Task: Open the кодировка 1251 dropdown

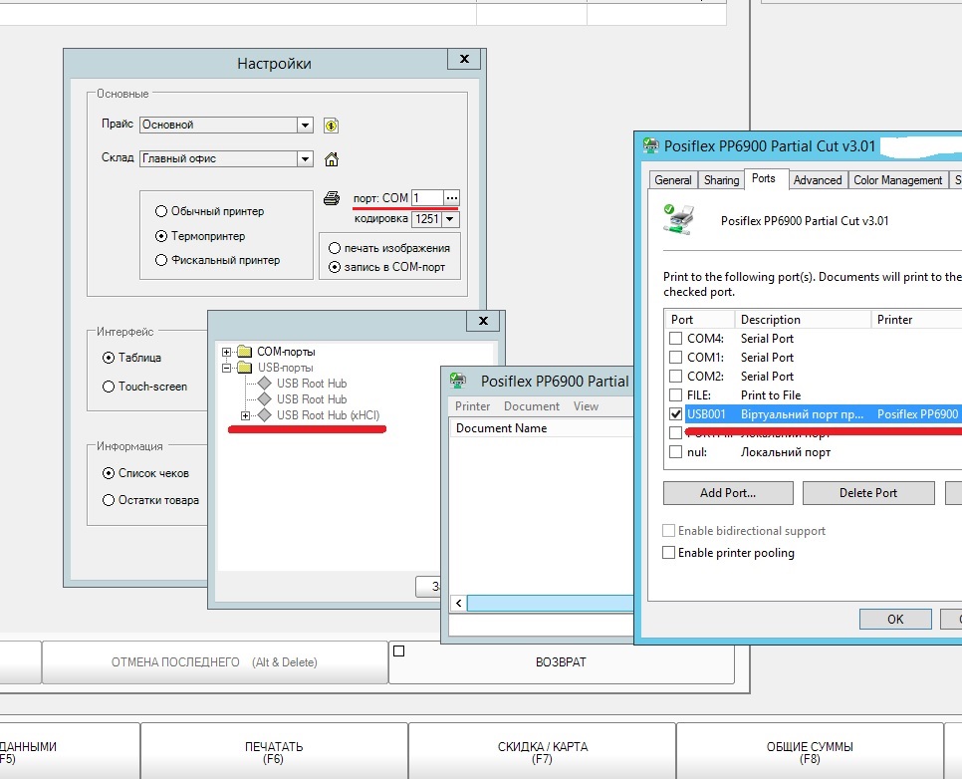Action: 450,219
